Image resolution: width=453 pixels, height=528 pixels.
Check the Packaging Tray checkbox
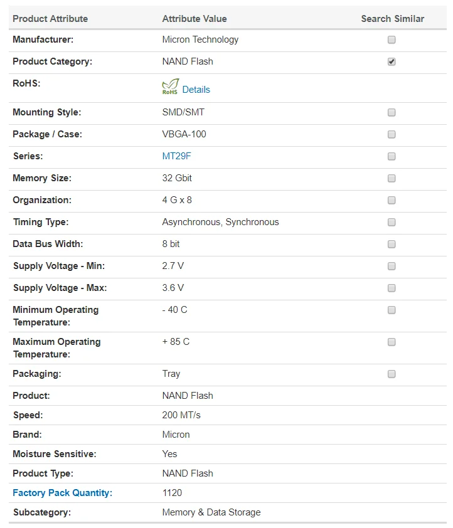(x=392, y=374)
